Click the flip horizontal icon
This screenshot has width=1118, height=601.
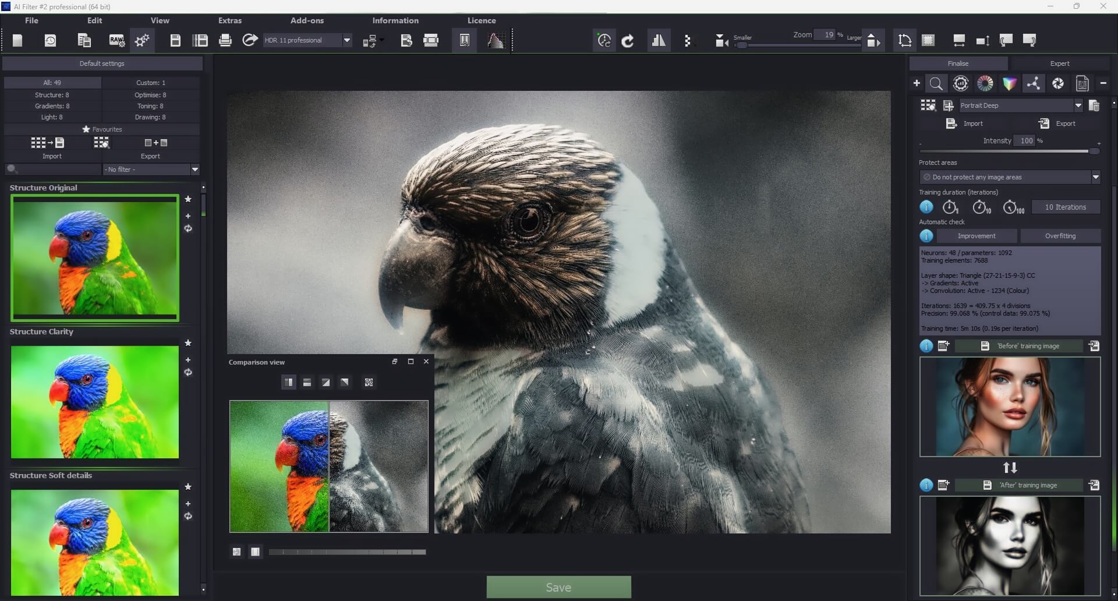click(x=659, y=40)
